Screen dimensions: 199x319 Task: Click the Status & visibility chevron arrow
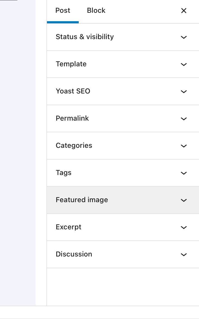(x=184, y=37)
